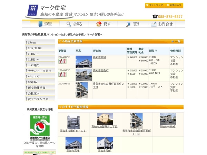
Task: Open recommended 高知市竹島町 link
Action: (x=168, y=127)
